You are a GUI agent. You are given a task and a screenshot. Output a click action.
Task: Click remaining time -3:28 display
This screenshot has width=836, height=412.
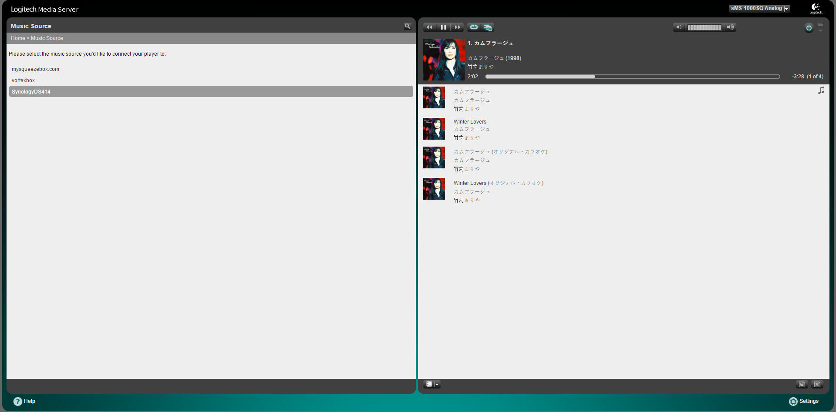pos(798,77)
